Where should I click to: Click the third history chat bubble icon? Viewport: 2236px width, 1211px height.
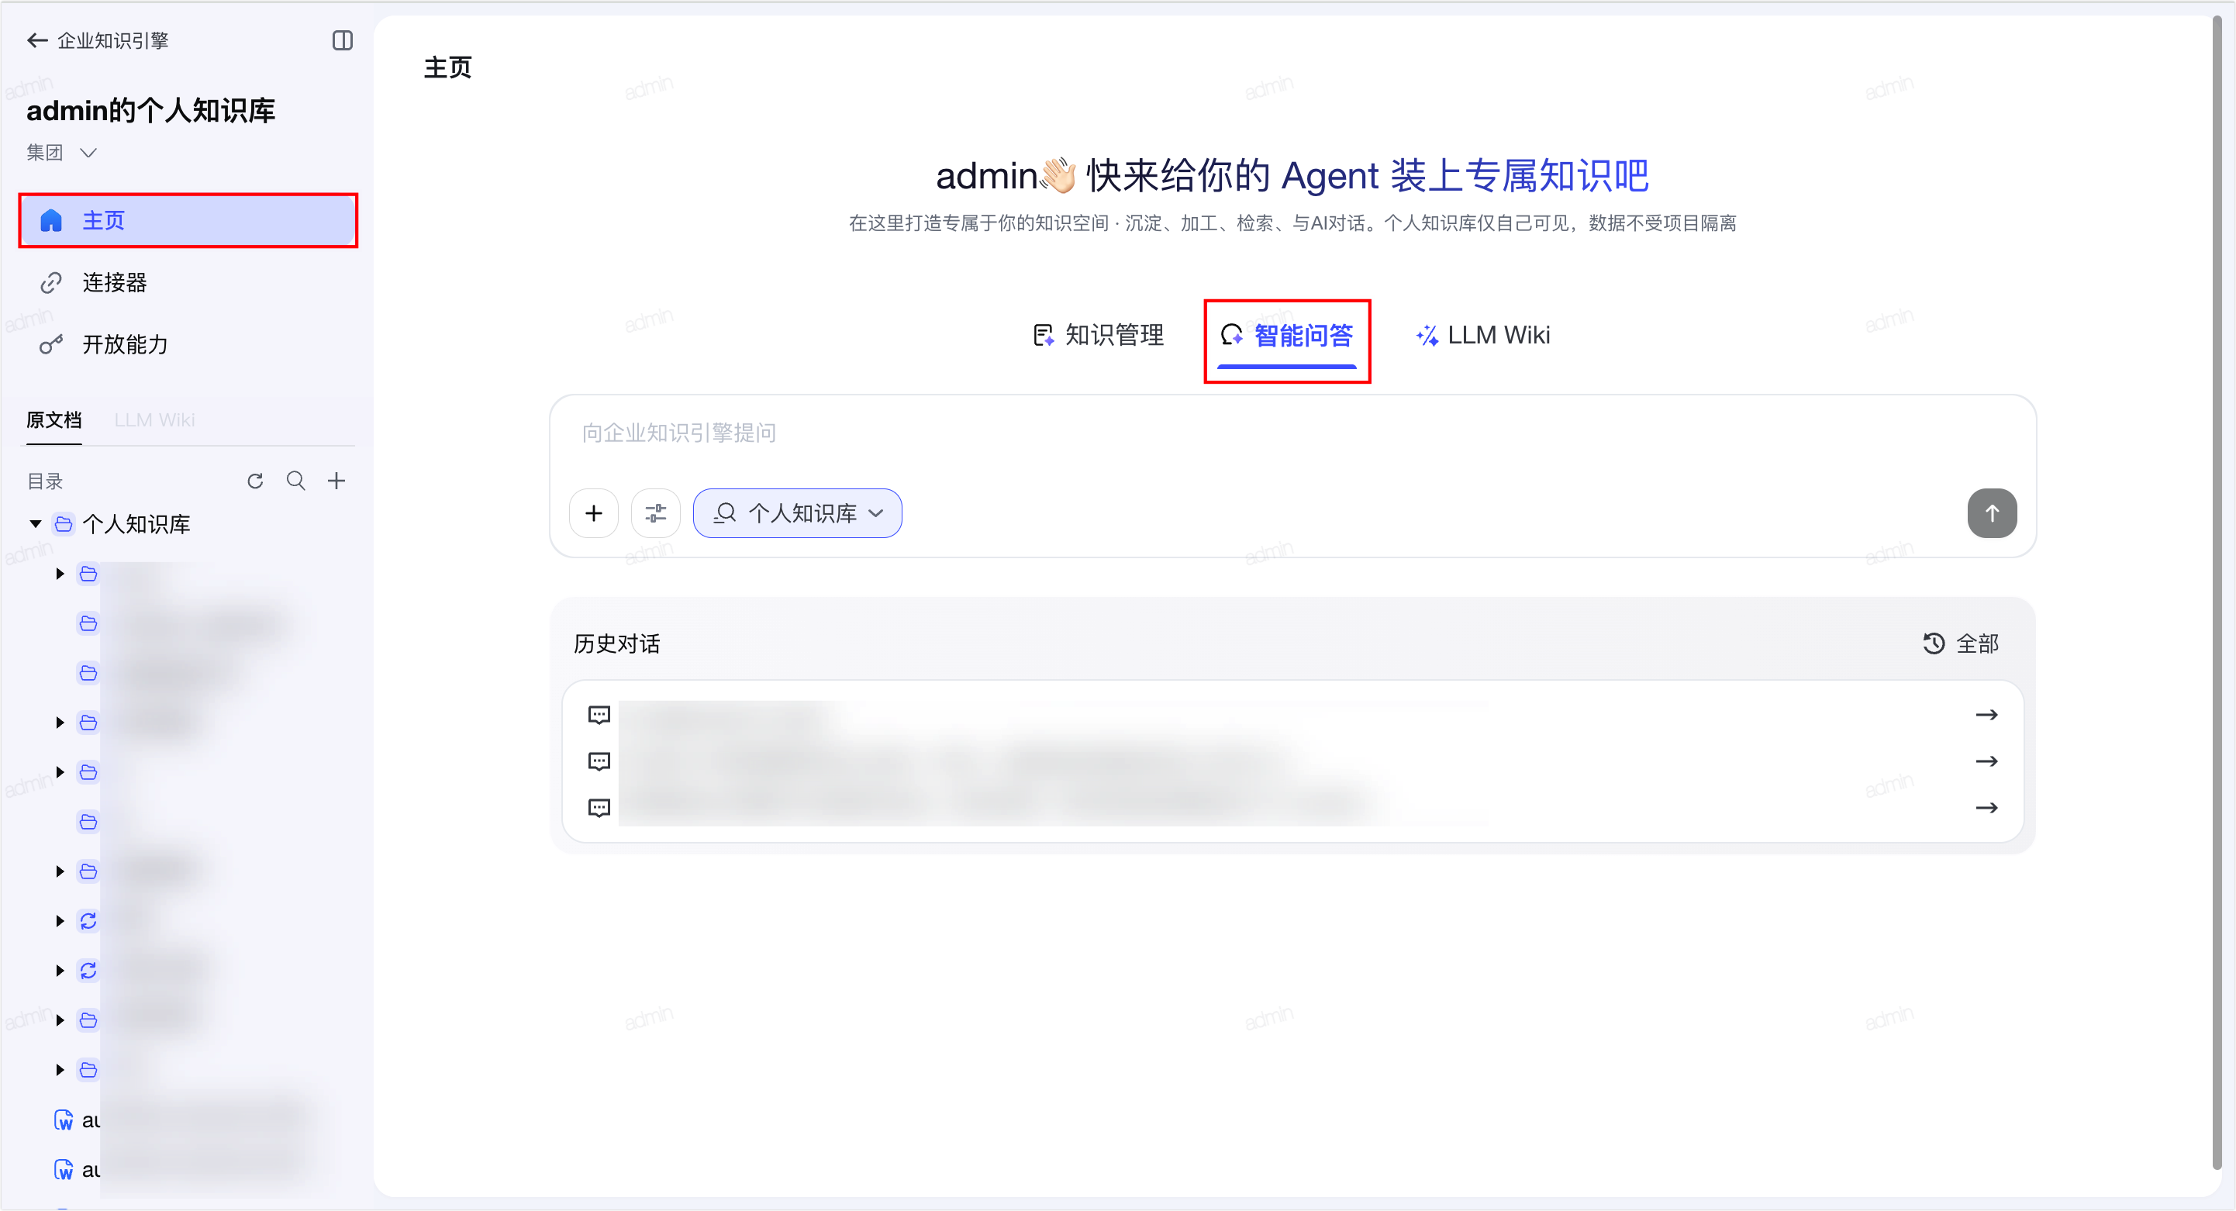click(599, 807)
